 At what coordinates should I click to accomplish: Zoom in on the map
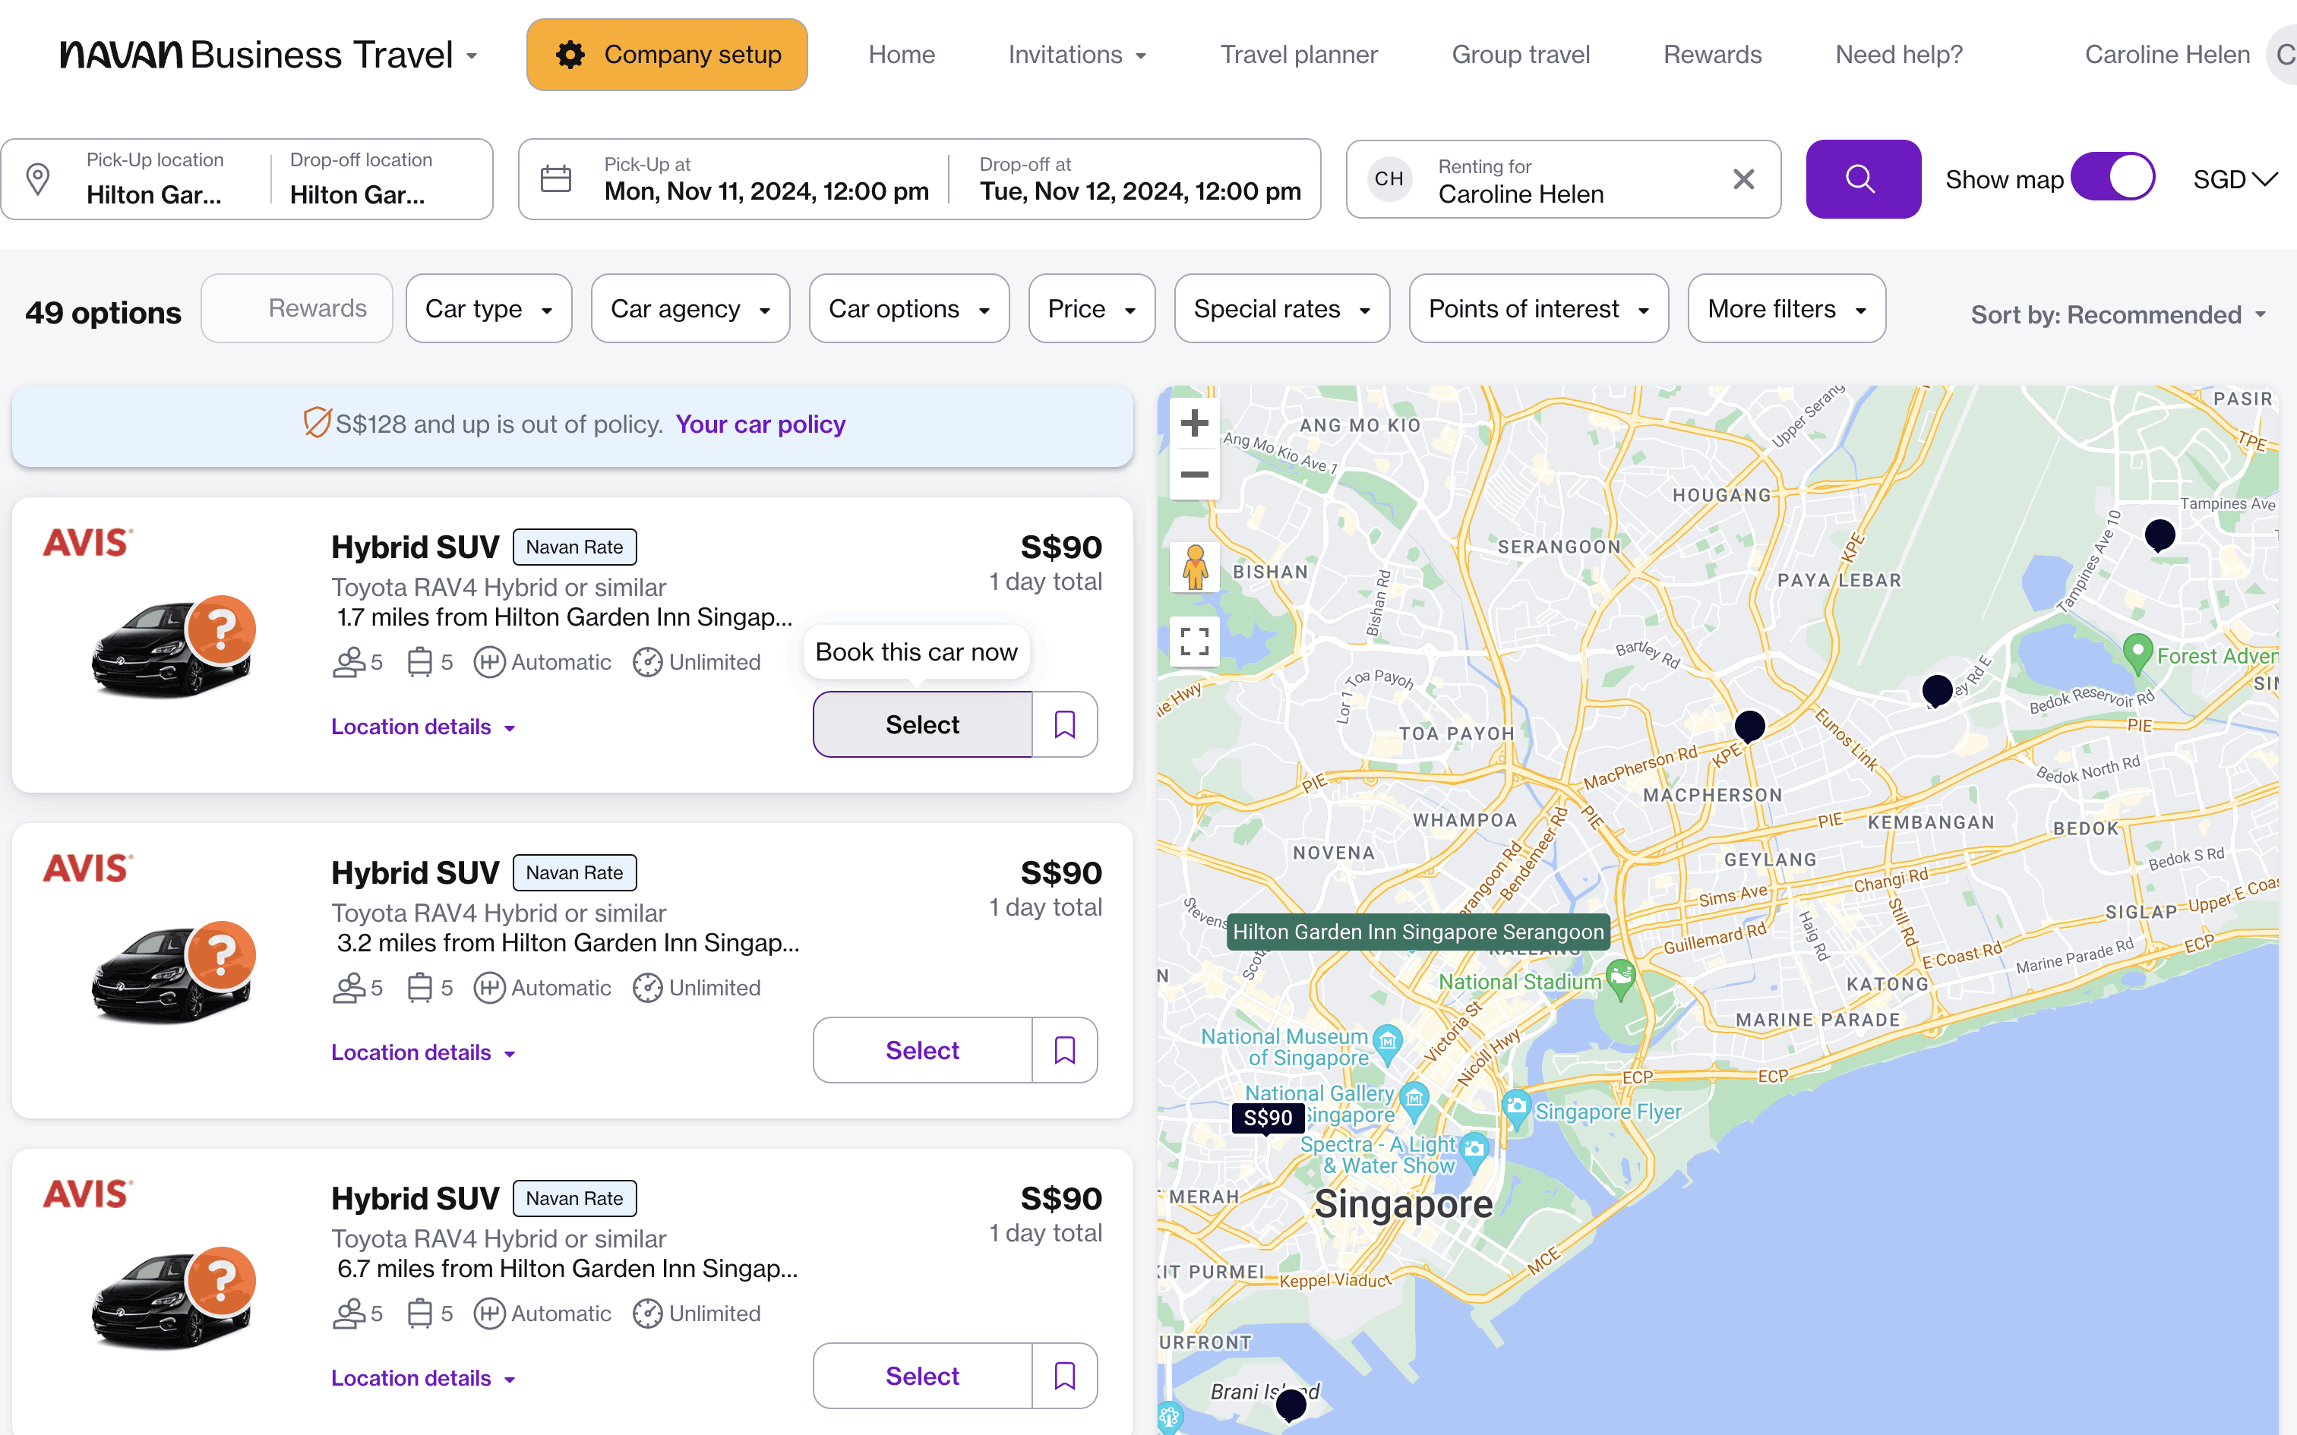coord(1194,424)
